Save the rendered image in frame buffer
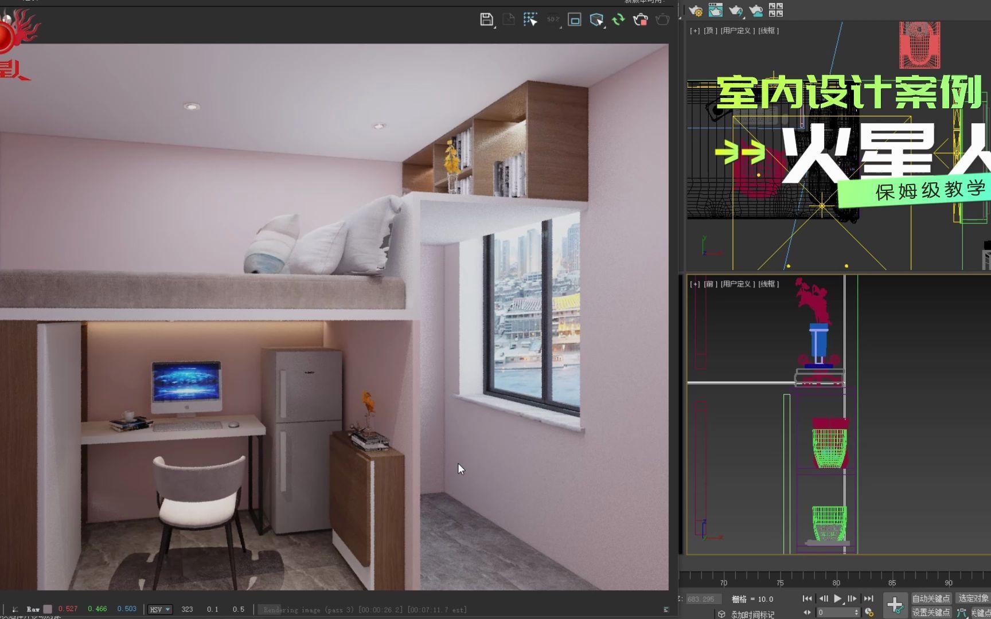991x619 pixels. pyautogui.click(x=486, y=19)
